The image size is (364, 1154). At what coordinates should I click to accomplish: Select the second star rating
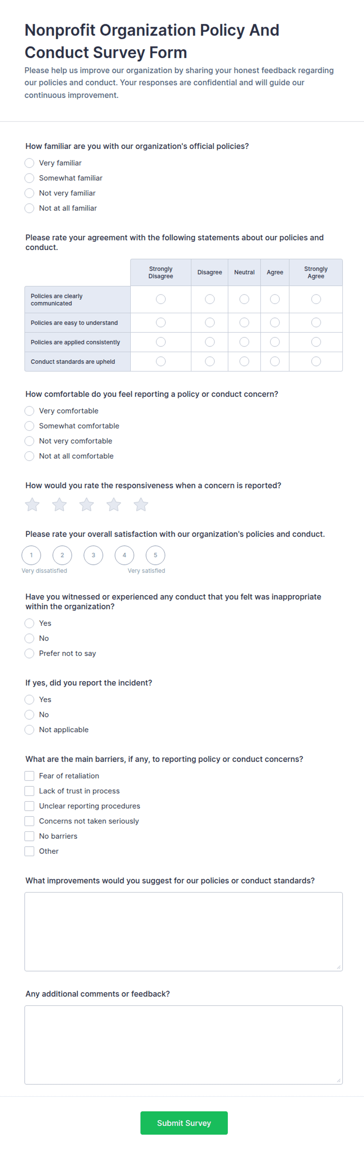click(x=59, y=504)
